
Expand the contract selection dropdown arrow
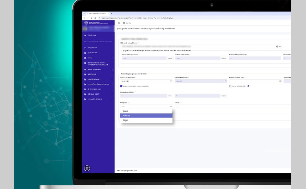pos(280,47)
